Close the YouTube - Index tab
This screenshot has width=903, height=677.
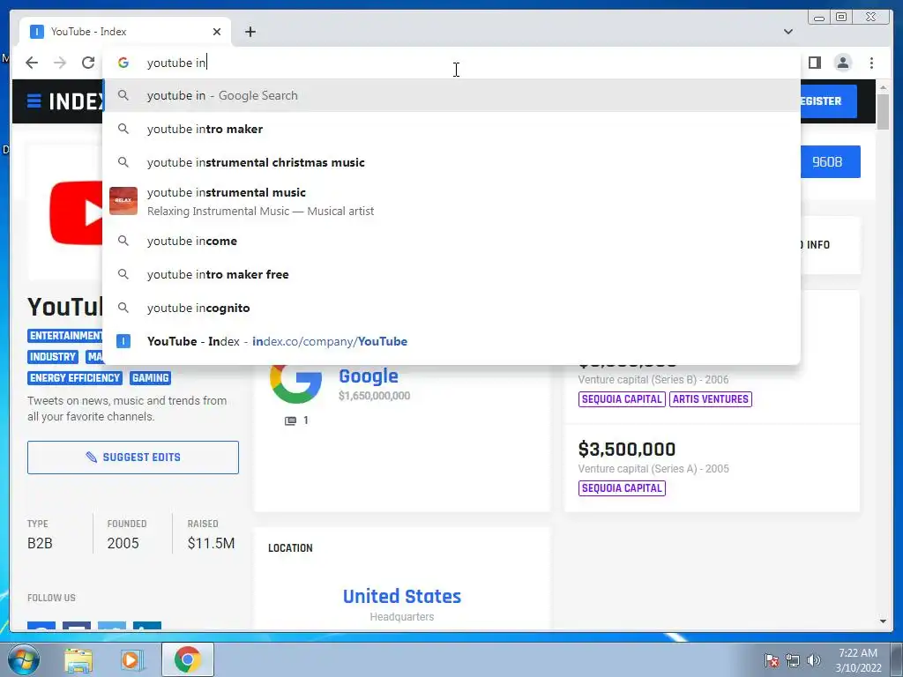coord(217,32)
